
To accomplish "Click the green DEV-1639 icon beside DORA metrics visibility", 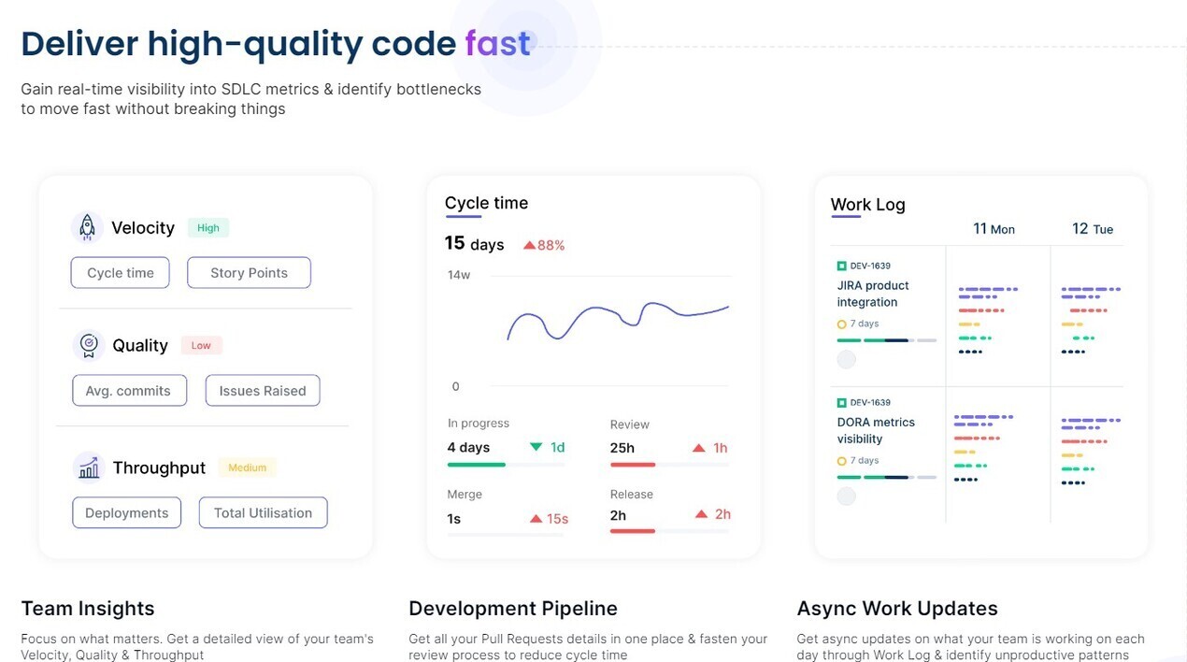I will 841,403.
